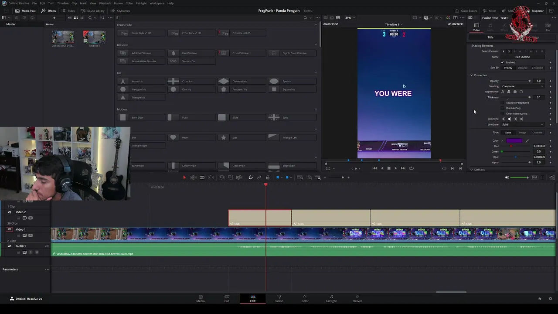Viewport: 558px width, 314px height.
Task: Mute audio via the speaker icon
Action: pos(507,177)
